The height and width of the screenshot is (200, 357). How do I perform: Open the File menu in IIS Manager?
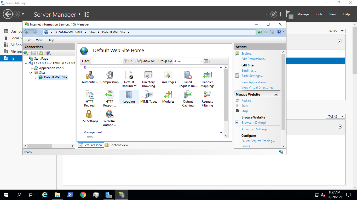(29, 40)
